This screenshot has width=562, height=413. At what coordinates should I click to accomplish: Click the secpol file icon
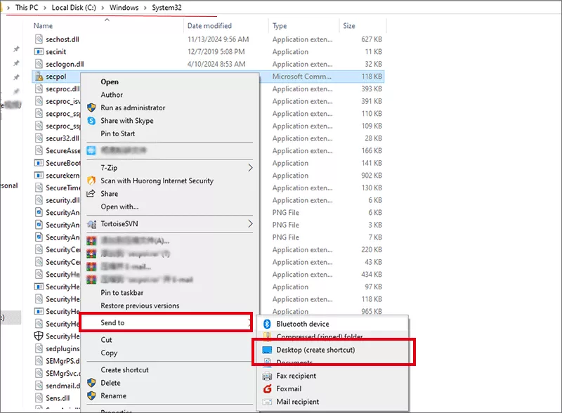click(x=39, y=77)
